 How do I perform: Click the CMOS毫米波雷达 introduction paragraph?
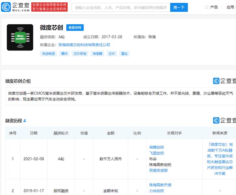coord(120,96)
